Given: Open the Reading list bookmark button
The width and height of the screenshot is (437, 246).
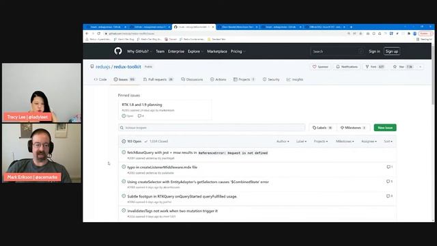Looking at the screenshot, I should pyautogui.click(x=424, y=40).
